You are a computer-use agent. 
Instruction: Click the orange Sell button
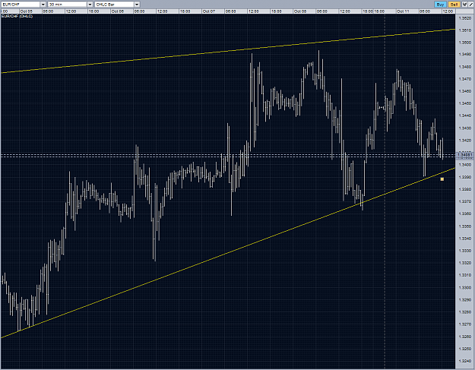[x=454, y=5]
